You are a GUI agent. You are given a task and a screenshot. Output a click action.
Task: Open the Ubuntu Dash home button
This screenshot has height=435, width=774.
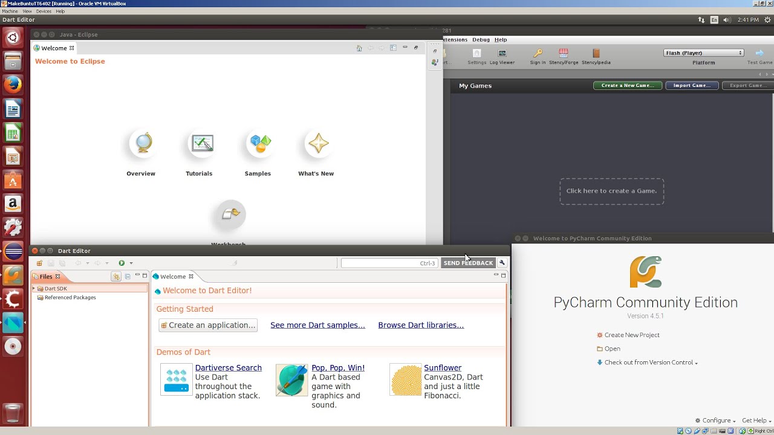tap(13, 38)
